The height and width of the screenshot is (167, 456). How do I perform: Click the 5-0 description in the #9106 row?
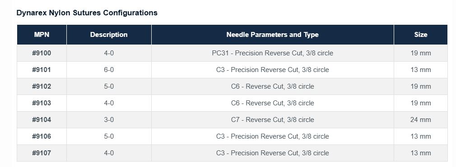[x=109, y=136]
